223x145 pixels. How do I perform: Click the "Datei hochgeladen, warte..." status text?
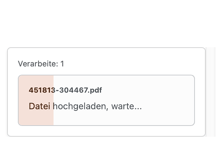[x=85, y=106]
